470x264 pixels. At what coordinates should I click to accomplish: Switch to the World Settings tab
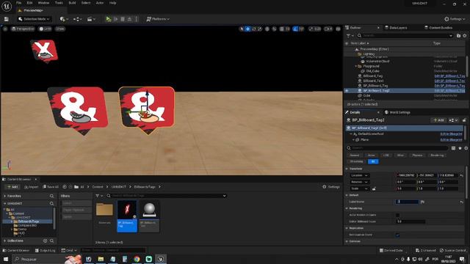(397, 112)
